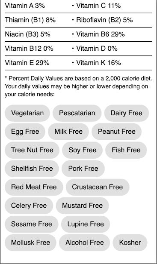Click the Mollusk Free tag
Image resolution: width=157 pixels, height=264 pixels.
click(x=30, y=243)
